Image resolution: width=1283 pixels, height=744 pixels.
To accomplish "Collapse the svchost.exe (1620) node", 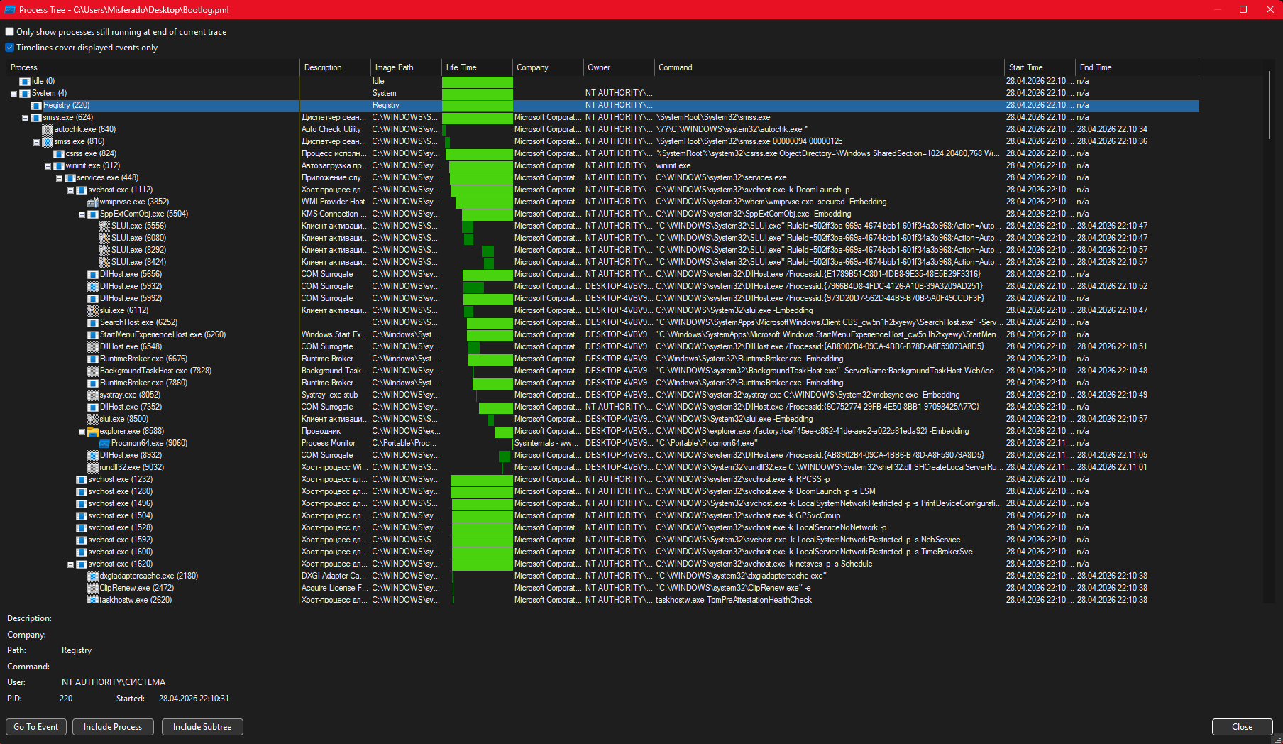I will pyautogui.click(x=70, y=564).
